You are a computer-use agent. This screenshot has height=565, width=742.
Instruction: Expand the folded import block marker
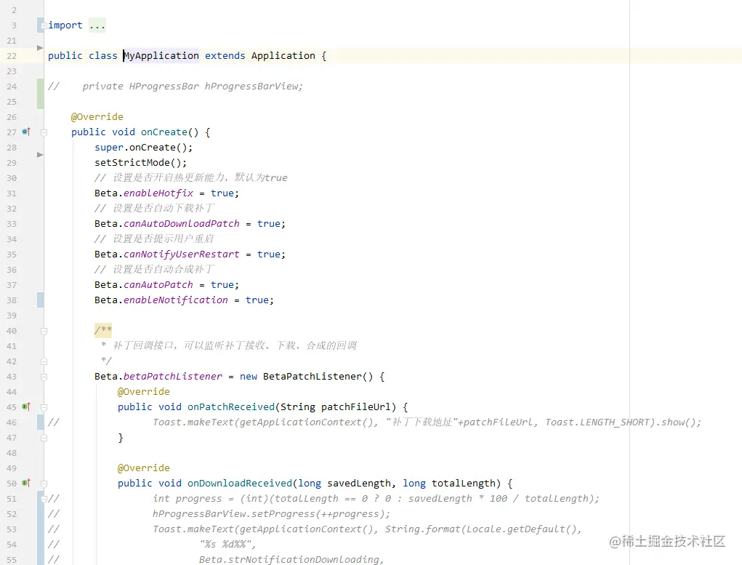(44, 25)
